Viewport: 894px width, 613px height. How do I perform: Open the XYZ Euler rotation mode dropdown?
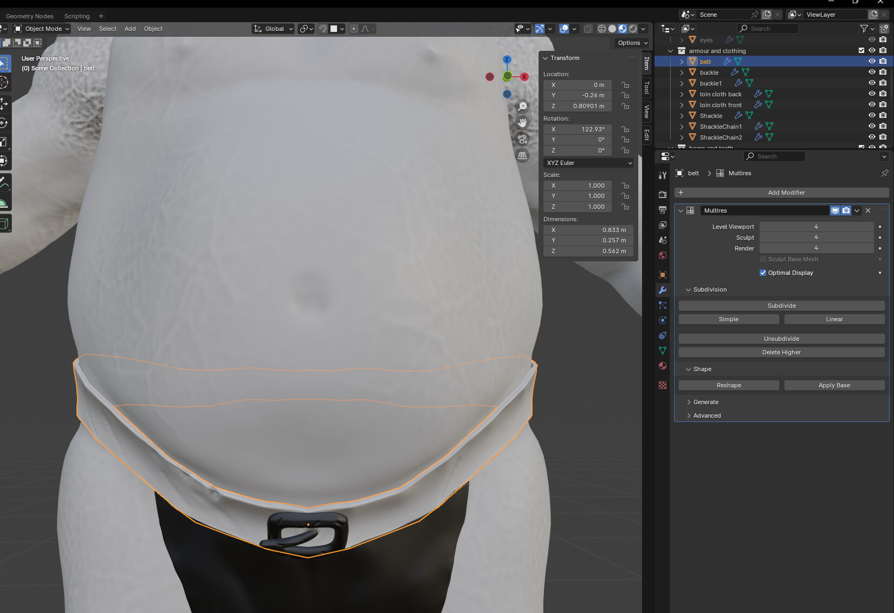pyautogui.click(x=588, y=163)
